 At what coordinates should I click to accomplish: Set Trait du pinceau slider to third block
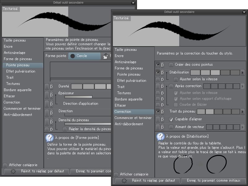(x=218, y=112)
